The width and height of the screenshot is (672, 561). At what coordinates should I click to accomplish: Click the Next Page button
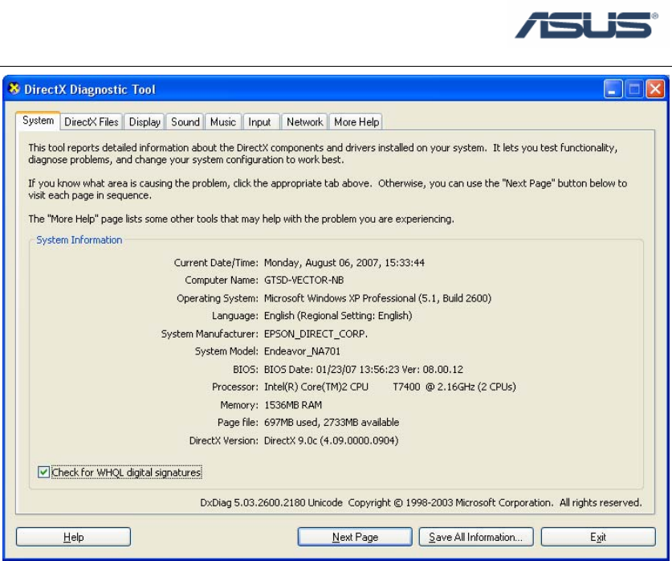(355, 537)
